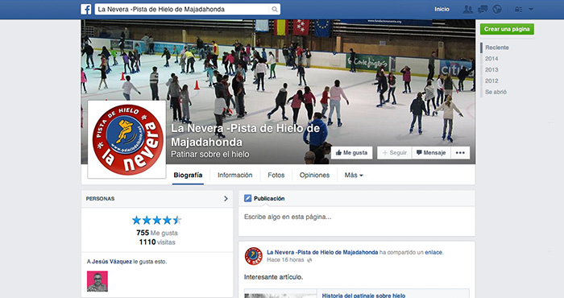Viewport: 564px width, 298px height.
Task: Open the Jesús Vázquez profile link
Action: tap(112, 262)
